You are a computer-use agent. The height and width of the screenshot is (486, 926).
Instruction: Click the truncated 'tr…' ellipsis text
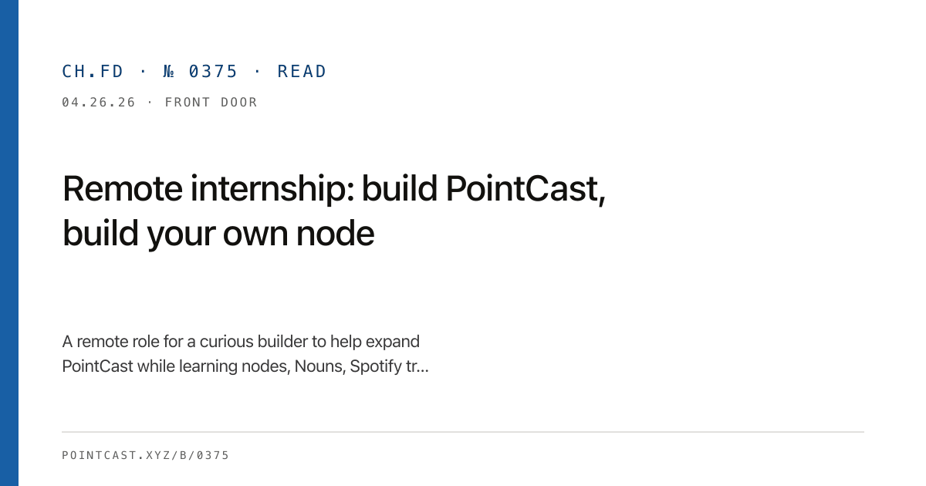click(x=417, y=366)
